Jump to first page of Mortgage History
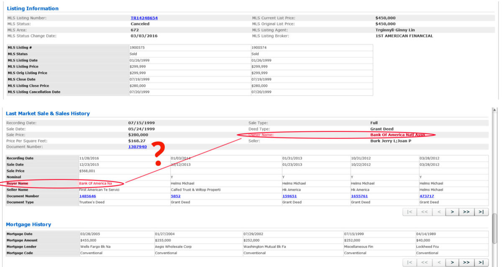Image resolution: width=502 pixels, height=267 pixels. coord(410,262)
